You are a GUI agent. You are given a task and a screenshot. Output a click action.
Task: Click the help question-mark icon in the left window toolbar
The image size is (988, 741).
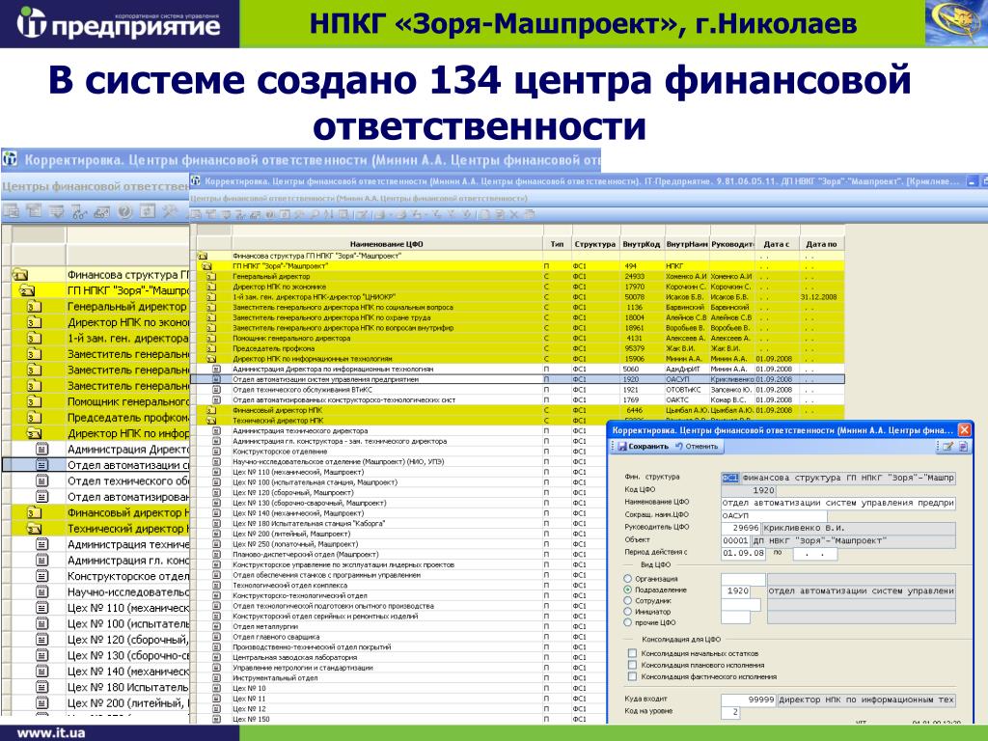click(124, 211)
